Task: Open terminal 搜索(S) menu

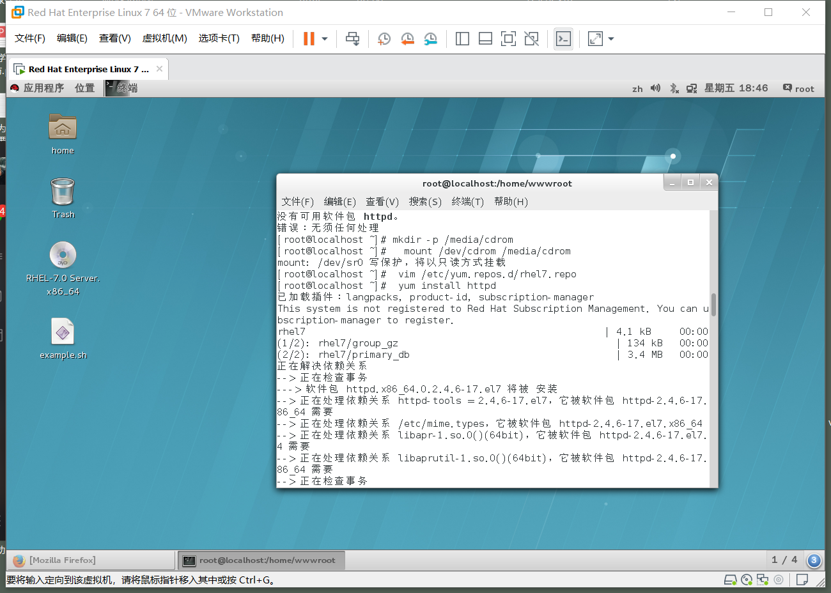Action: [x=425, y=201]
